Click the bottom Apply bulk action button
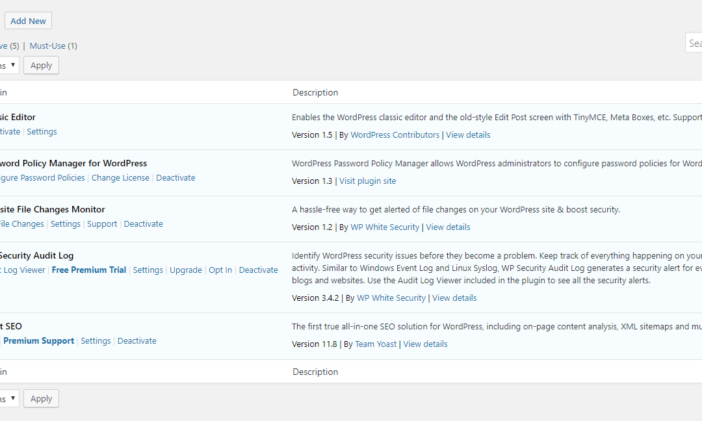The height and width of the screenshot is (421, 702). tap(41, 399)
